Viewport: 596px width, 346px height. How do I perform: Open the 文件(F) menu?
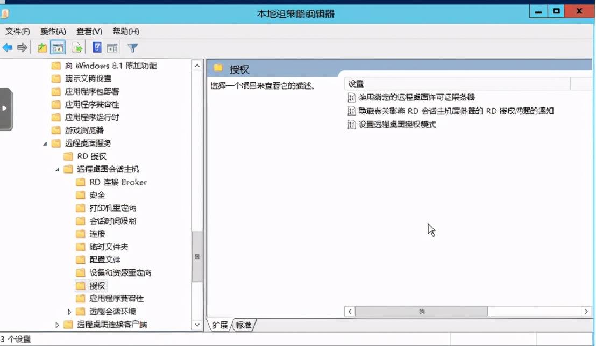18,32
